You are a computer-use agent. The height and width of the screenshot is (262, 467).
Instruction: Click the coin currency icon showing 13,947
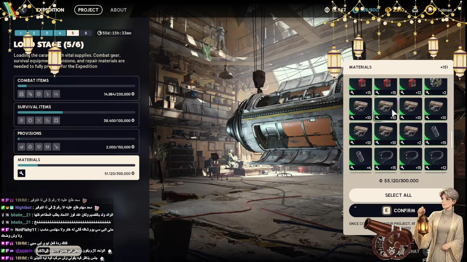[327, 10]
